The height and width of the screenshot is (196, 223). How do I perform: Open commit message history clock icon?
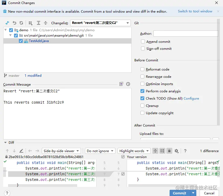tap(128, 84)
